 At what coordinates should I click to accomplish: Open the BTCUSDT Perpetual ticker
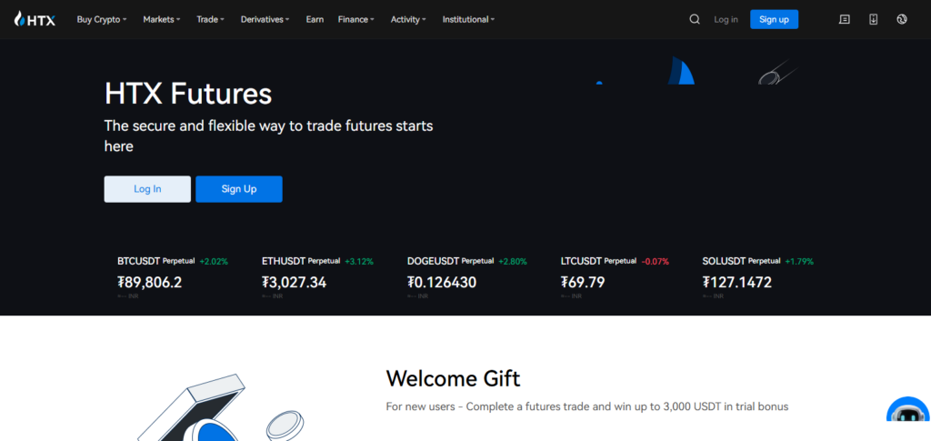(x=172, y=277)
